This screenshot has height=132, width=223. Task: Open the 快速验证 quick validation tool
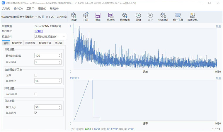[x=164, y=17]
